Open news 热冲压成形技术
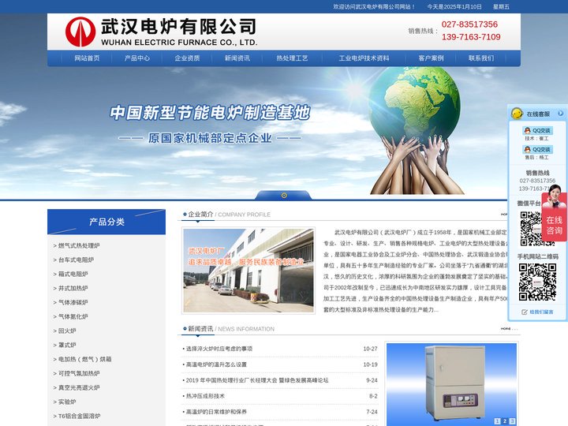The width and height of the screenshot is (568, 426). click(x=205, y=396)
